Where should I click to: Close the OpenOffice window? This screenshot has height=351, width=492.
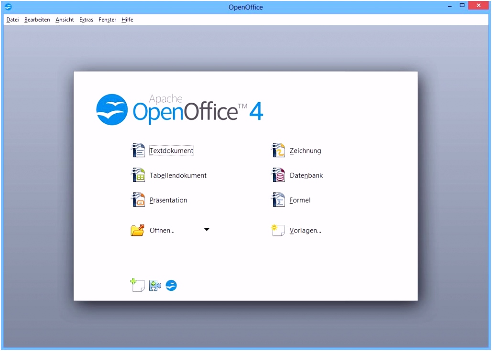[479, 5]
